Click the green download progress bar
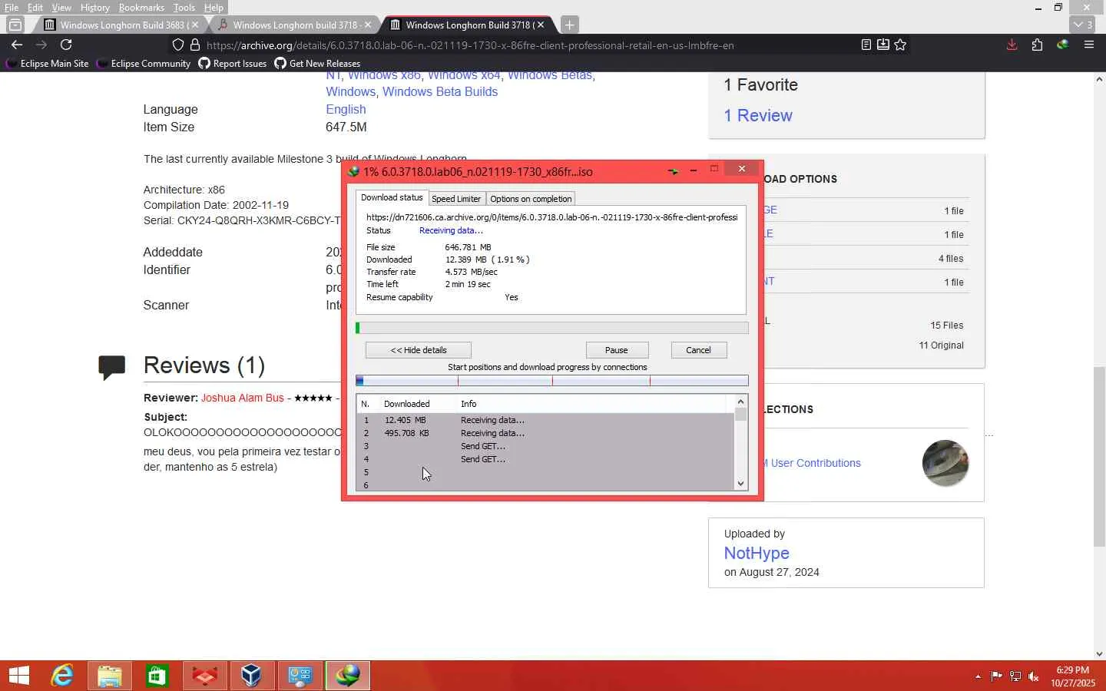Screen dimensions: 1106x691 pos(552,329)
